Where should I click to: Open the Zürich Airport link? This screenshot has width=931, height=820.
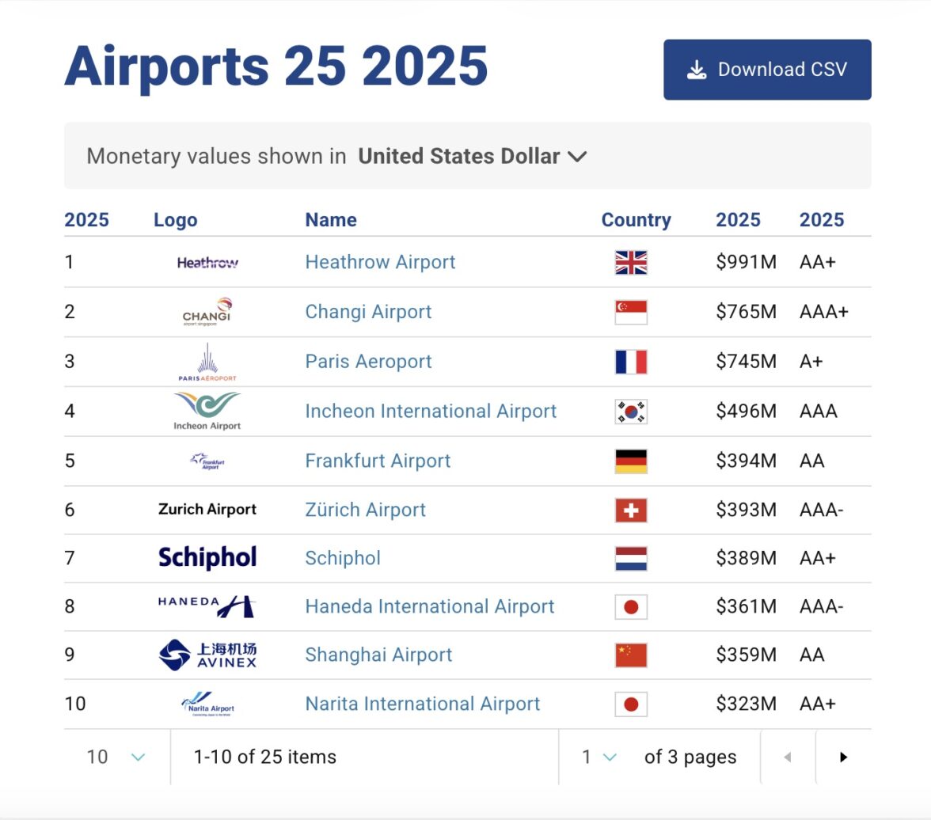[365, 510]
